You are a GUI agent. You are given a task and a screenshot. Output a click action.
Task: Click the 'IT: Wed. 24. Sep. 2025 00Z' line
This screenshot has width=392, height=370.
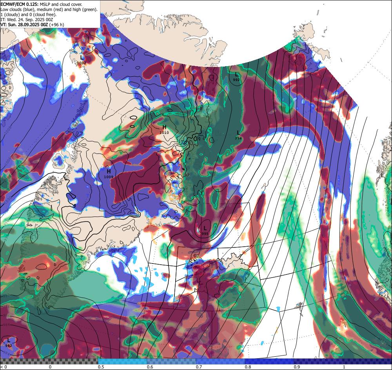(27, 20)
